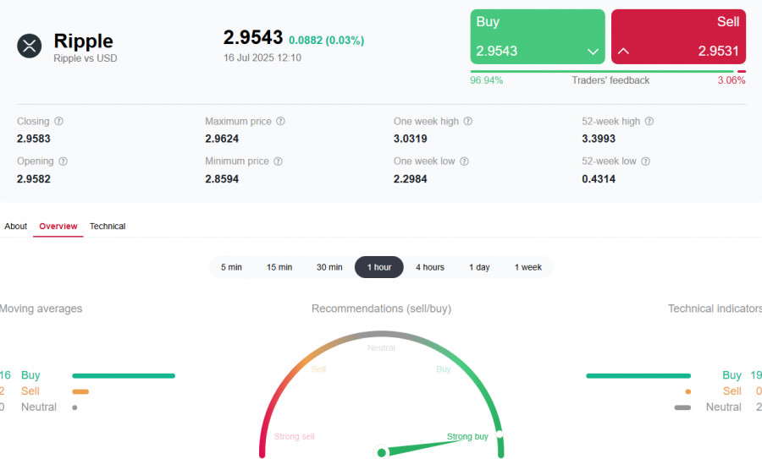
Task: Click the recommendations gauge needle pivot
Action: coord(382,453)
